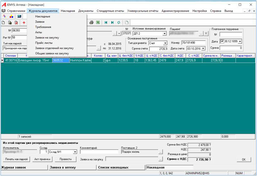Screen dimensions: 257x176
Task: Select Прайс листы from the menu
Action: [44, 43]
